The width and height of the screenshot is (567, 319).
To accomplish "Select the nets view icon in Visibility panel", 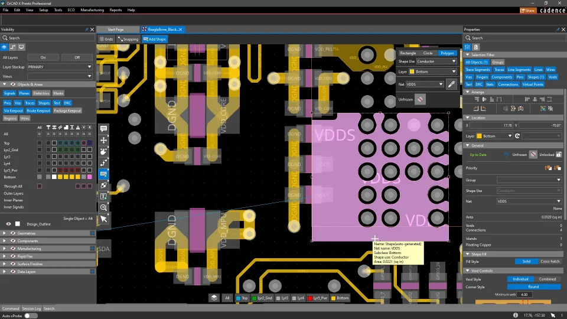I will point(12,47).
